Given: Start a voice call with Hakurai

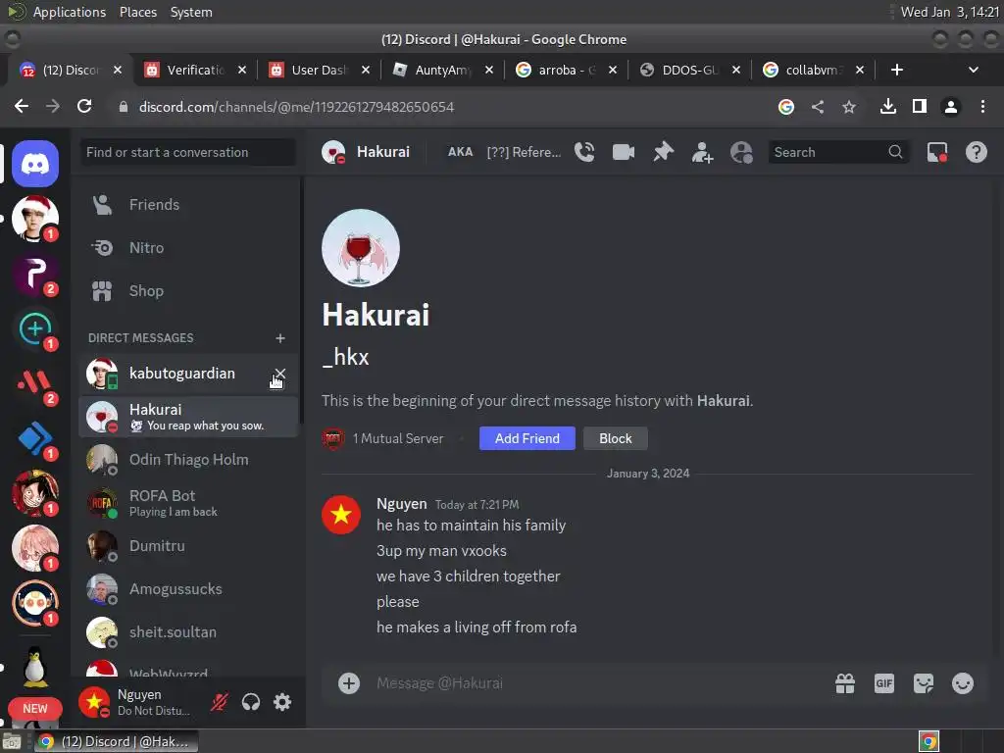Looking at the screenshot, I should (584, 152).
